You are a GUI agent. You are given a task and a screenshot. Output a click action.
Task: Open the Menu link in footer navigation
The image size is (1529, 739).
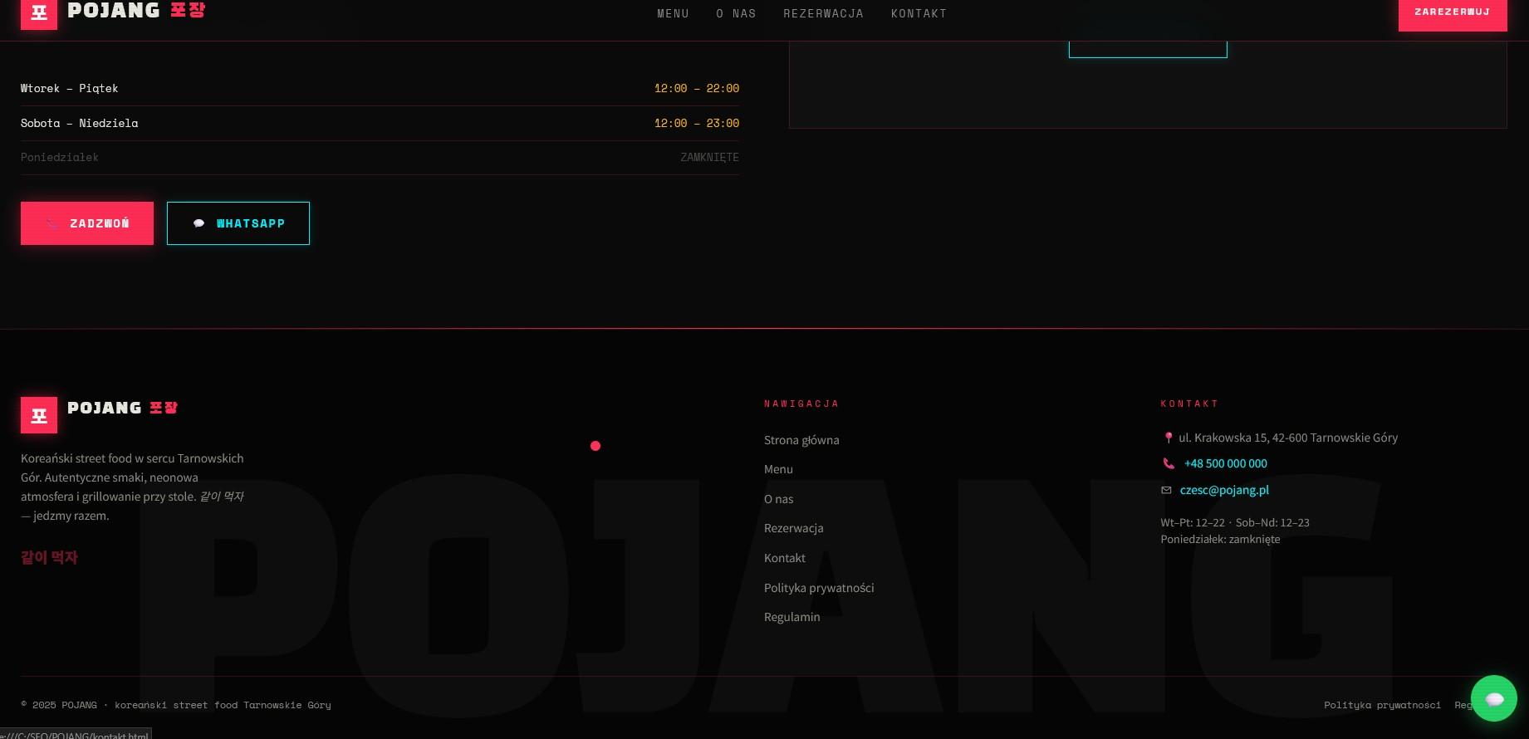click(x=778, y=469)
